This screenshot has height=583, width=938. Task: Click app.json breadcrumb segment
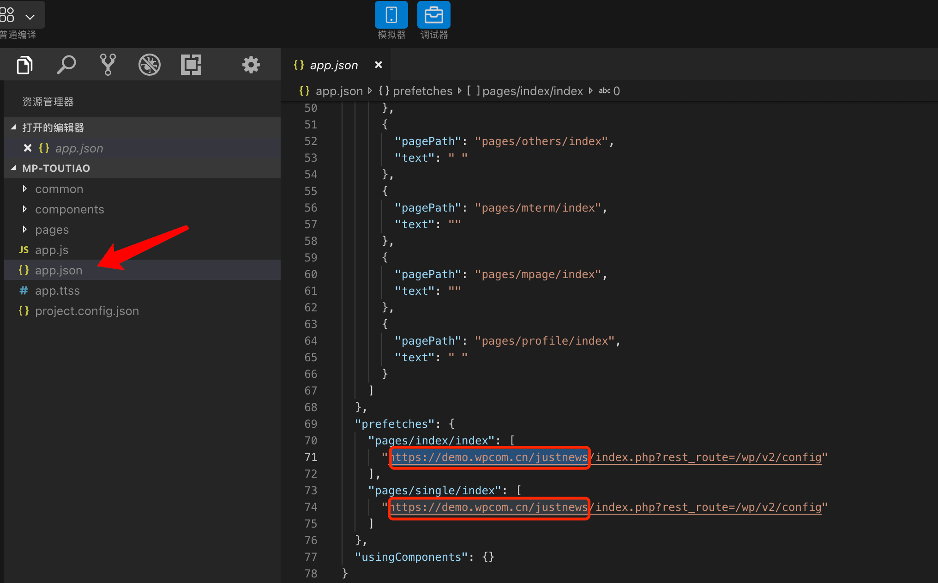[331, 91]
